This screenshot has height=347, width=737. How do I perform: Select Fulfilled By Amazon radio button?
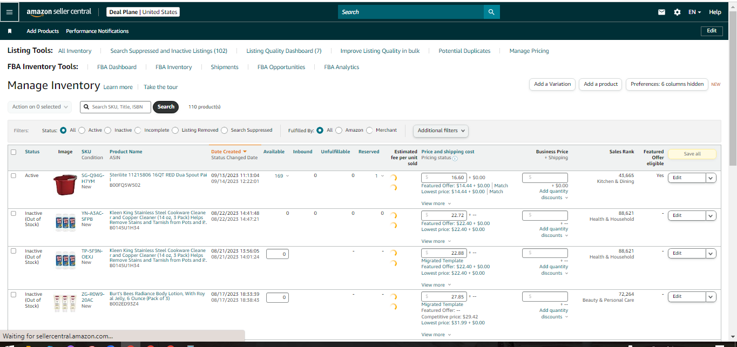click(x=339, y=130)
